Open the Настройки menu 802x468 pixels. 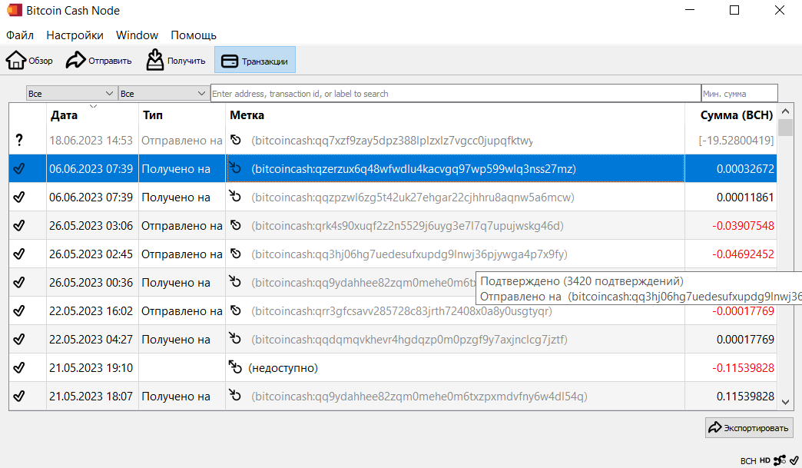click(x=75, y=35)
